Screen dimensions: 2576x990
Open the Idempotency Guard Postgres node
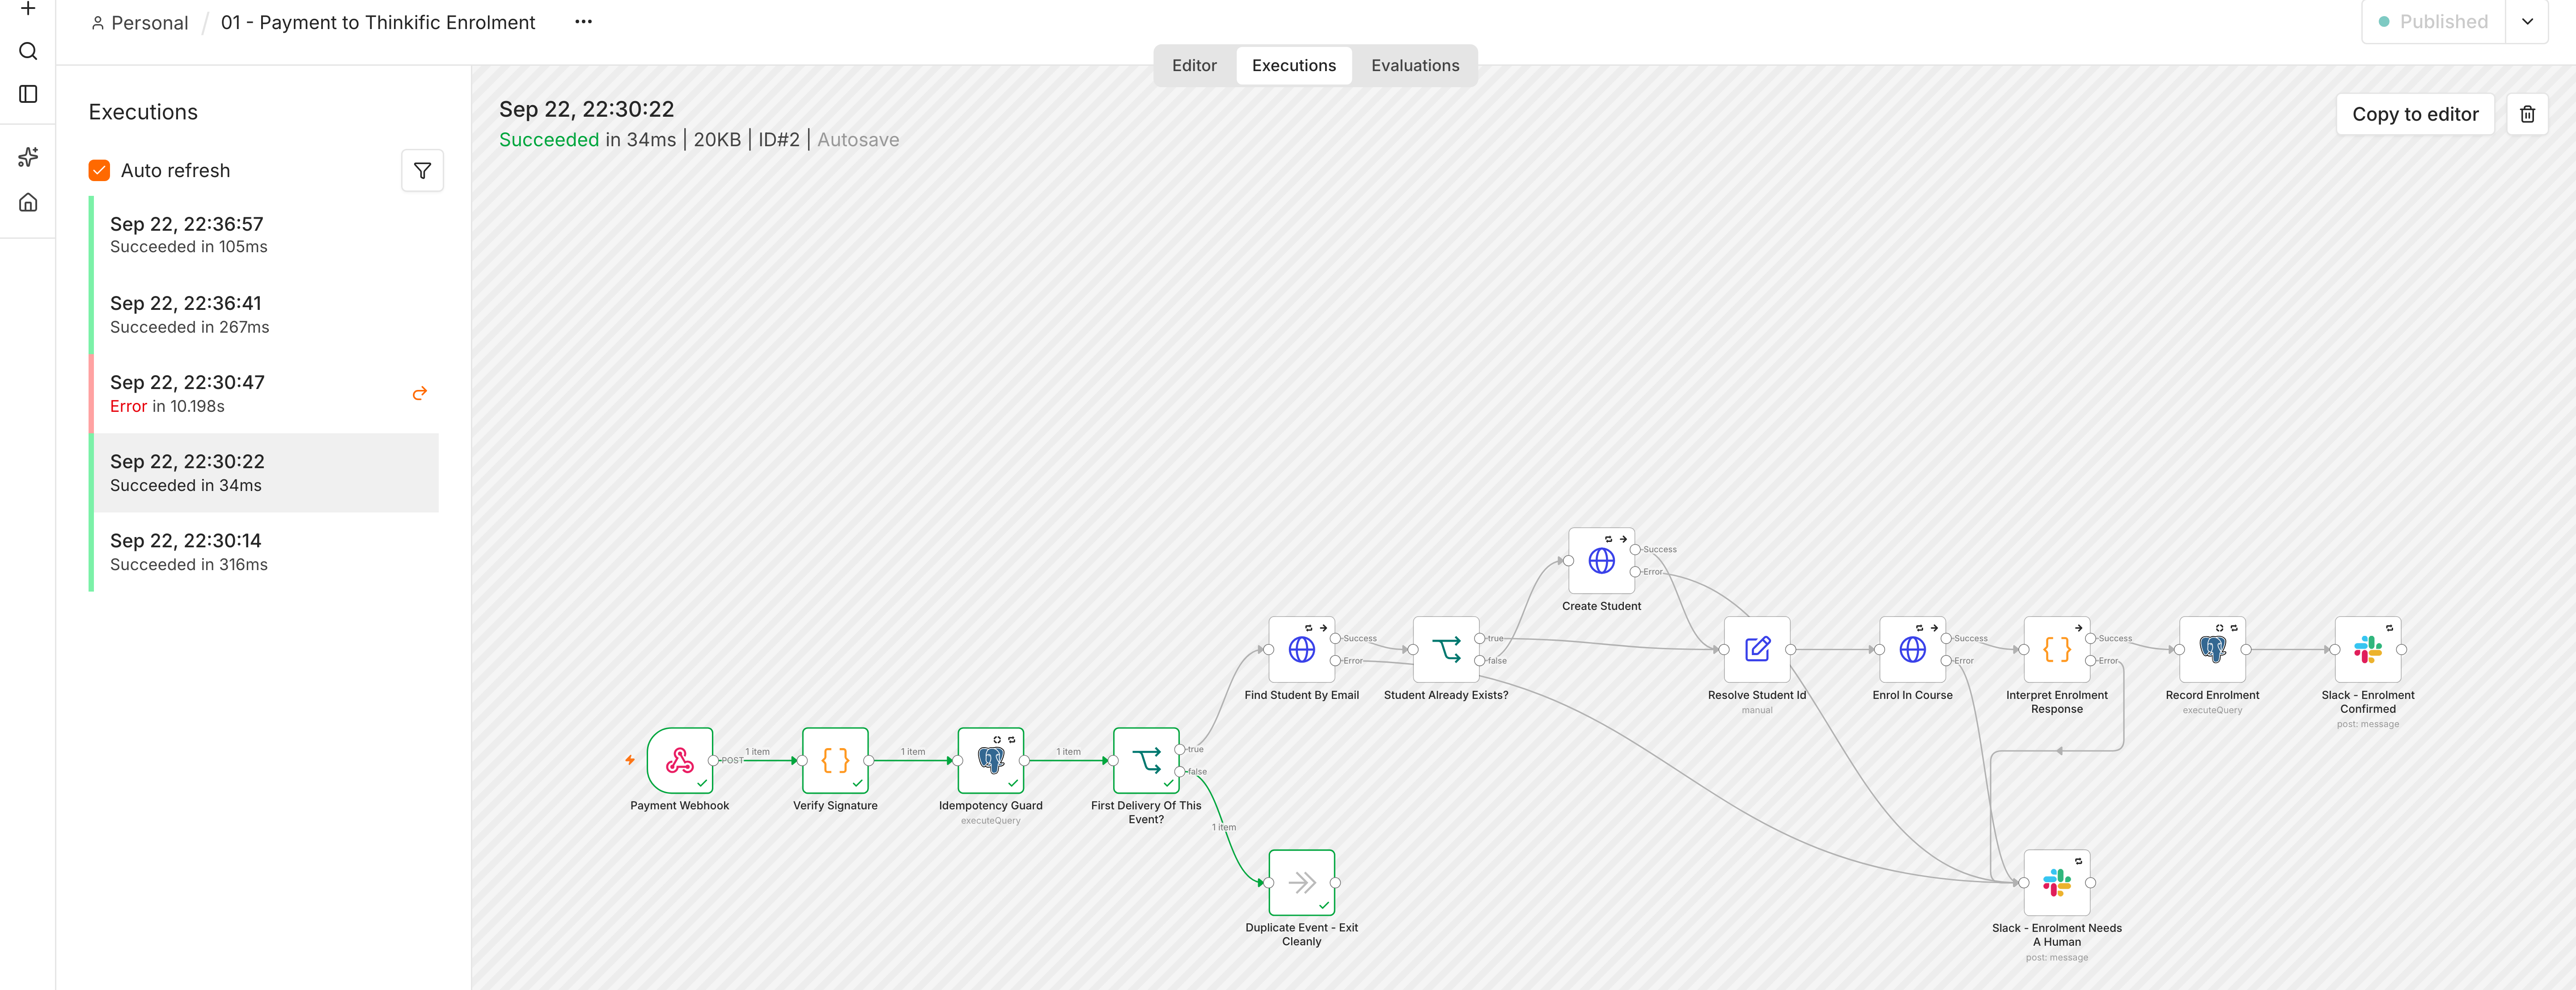point(991,760)
